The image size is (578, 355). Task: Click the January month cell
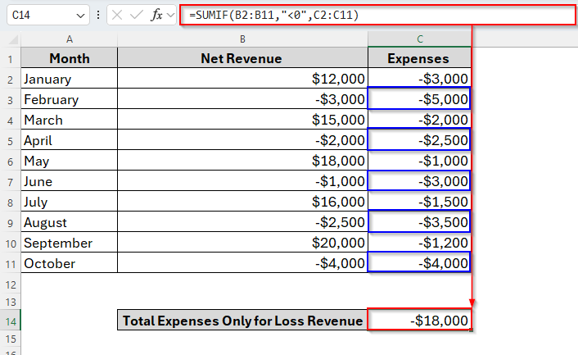click(70, 79)
